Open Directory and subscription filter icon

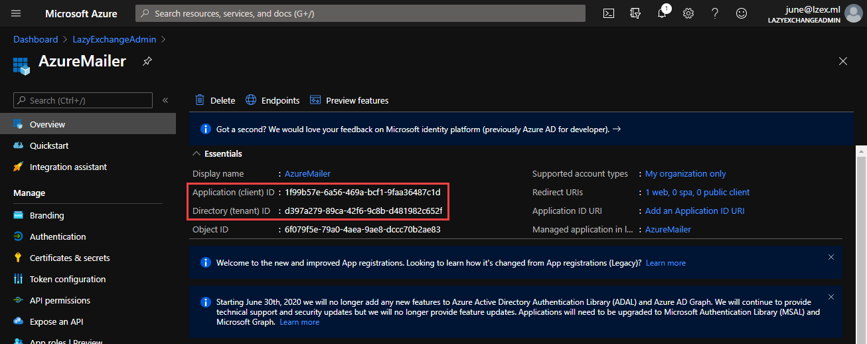(635, 13)
